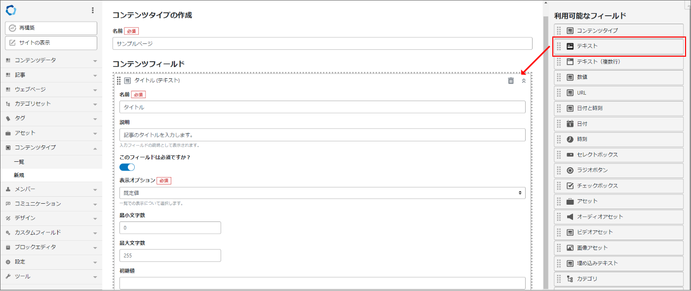Screen dimensions: 691x291
Task: Click the trash icon on the タイトル field
Action: pyautogui.click(x=511, y=80)
